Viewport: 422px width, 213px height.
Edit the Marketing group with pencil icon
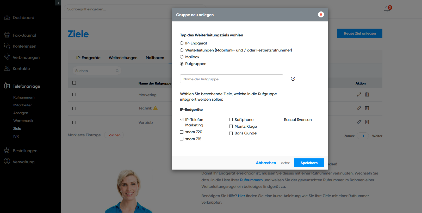click(x=359, y=94)
